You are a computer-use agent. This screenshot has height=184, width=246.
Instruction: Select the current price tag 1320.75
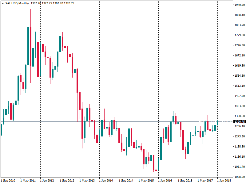coord(239,122)
